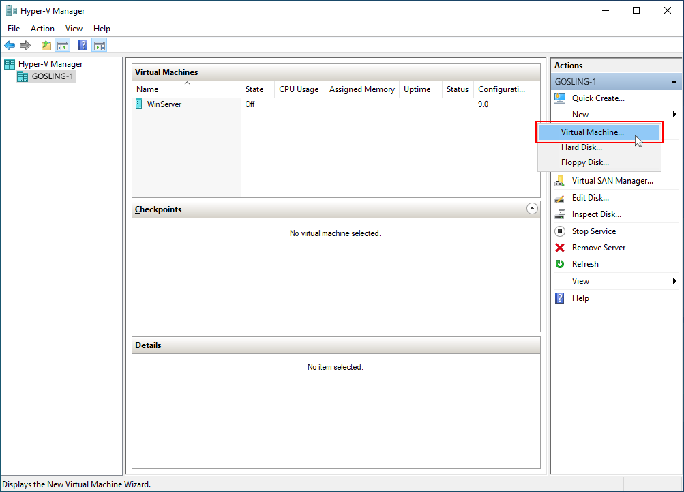The image size is (684, 492).
Task: Click the Help question mark icon in Actions
Action: (560, 298)
